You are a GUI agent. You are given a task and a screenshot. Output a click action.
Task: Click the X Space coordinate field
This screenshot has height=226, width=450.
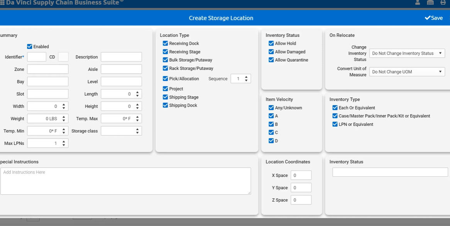tap(301, 176)
